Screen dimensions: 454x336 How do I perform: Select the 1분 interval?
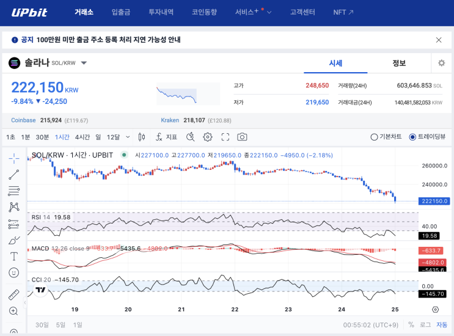tap(26, 137)
